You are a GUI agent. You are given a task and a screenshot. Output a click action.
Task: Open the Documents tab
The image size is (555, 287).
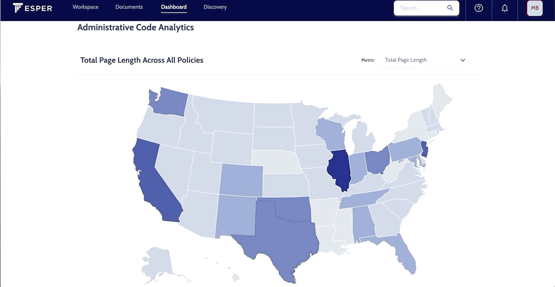tap(129, 7)
